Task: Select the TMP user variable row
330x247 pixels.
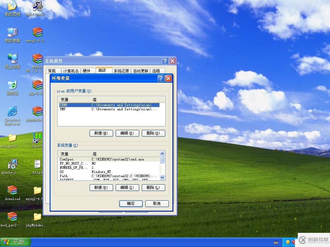Action: pos(109,109)
